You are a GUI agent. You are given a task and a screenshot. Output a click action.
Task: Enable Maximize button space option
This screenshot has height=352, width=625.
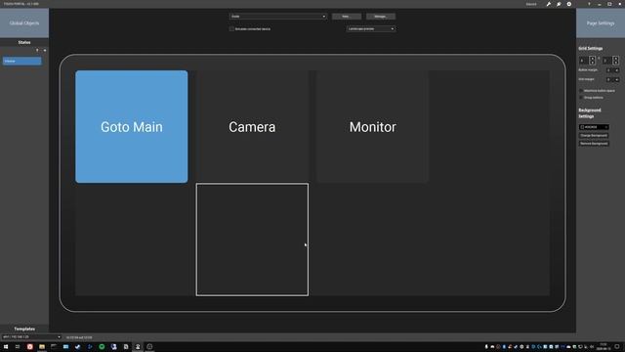pyautogui.click(x=581, y=91)
